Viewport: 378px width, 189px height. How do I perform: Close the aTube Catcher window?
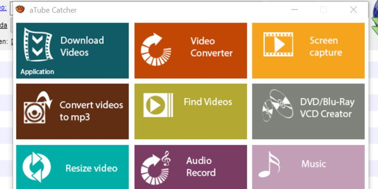(x=353, y=9)
